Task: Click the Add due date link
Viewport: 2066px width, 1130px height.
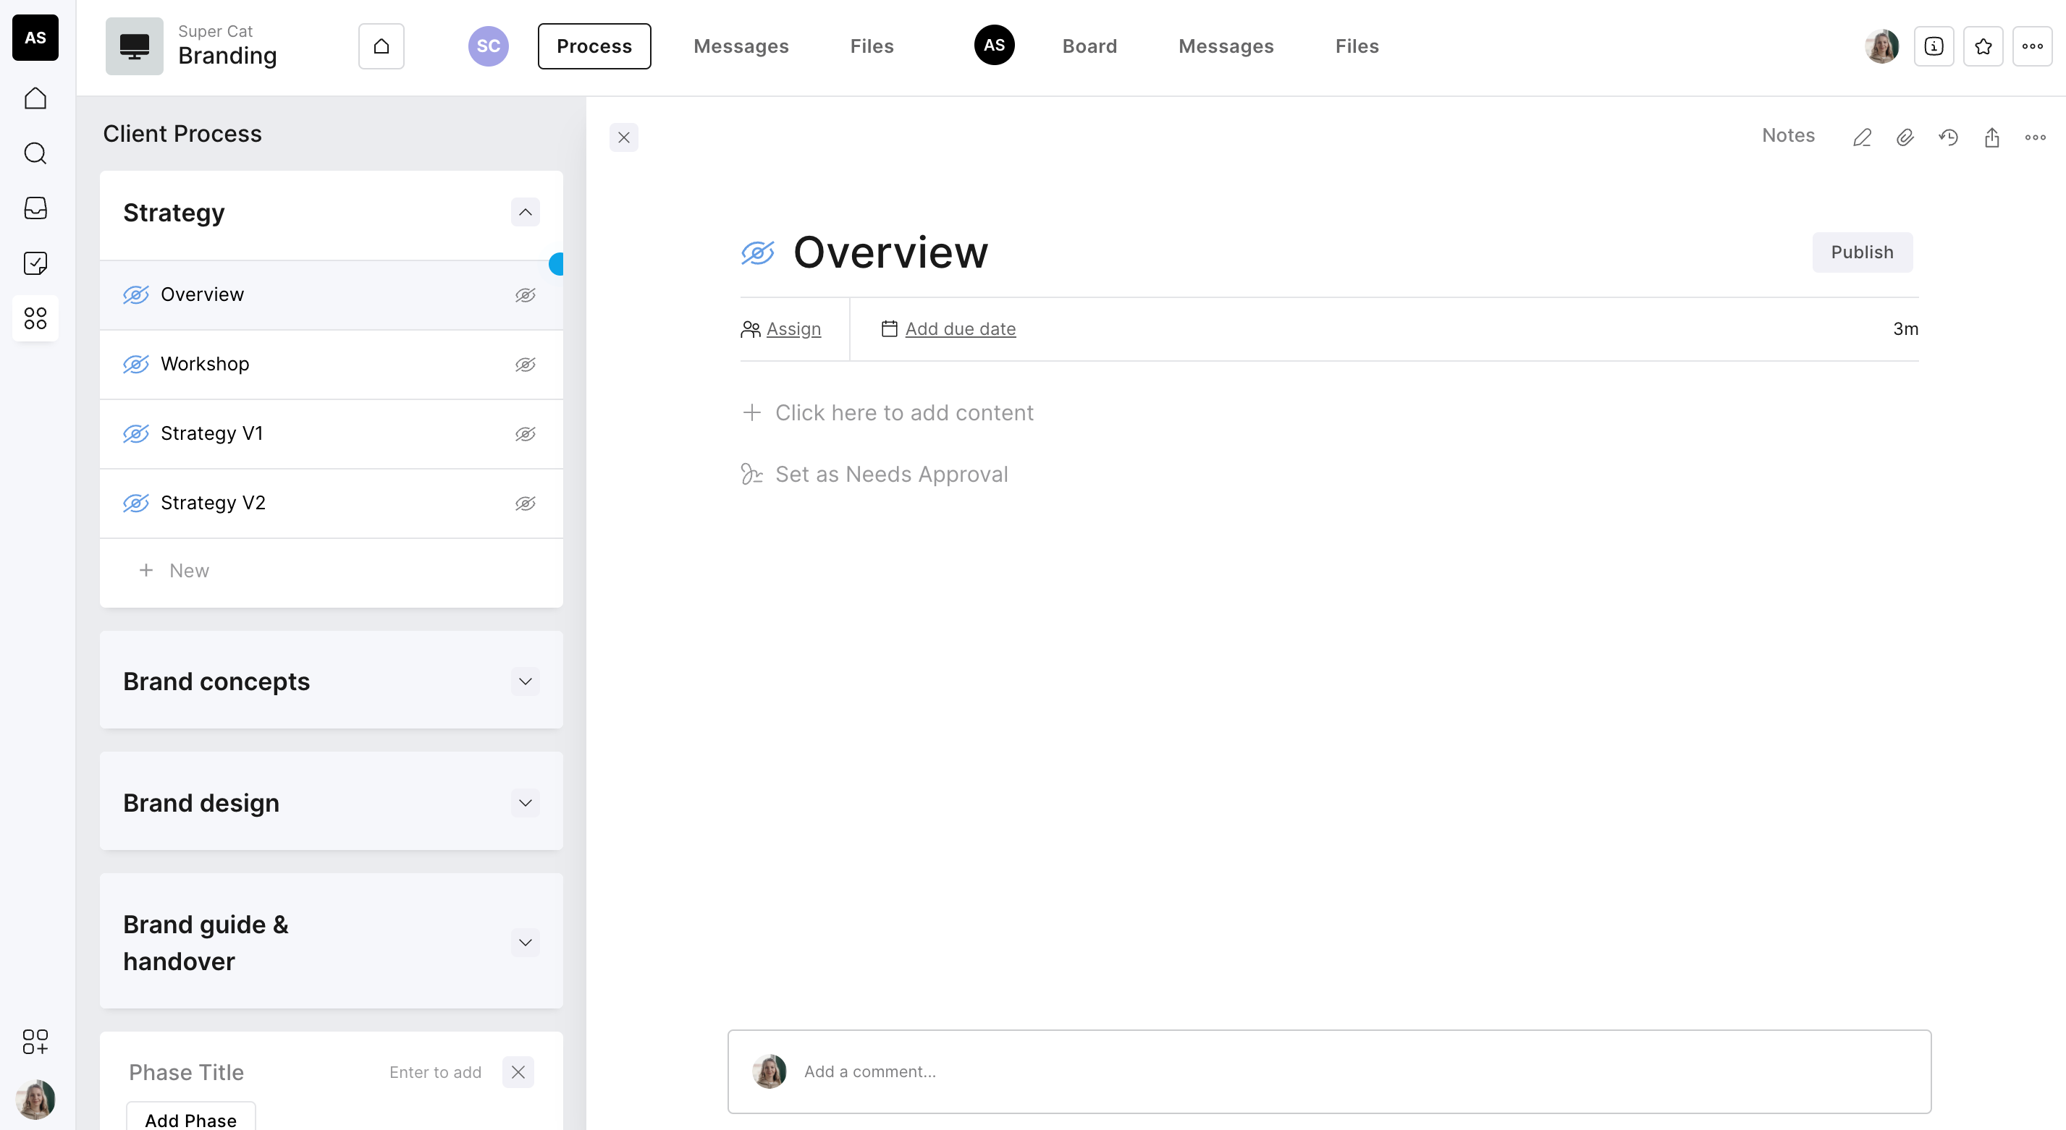Action: (960, 328)
